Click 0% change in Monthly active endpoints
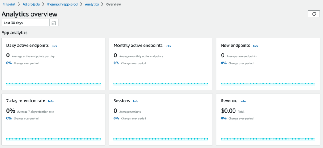 (x=116, y=63)
